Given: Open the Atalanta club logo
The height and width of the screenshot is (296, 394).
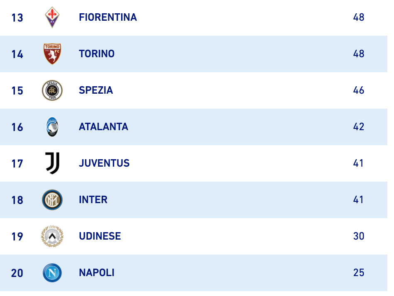Looking at the screenshot, I should [52, 127].
